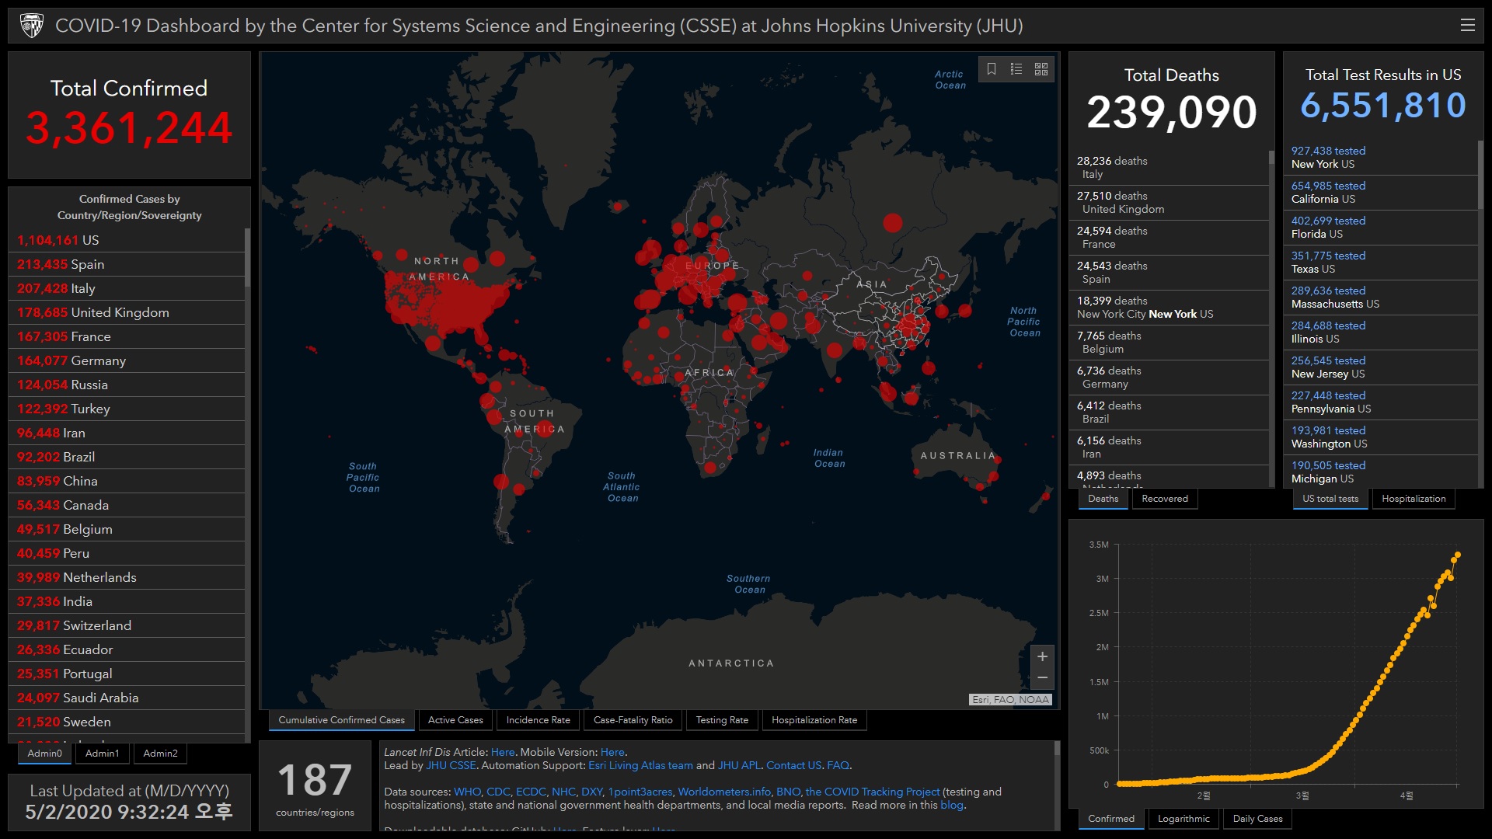Select the Admin0 tab
Image resolution: width=1492 pixels, height=839 pixels.
tap(45, 754)
